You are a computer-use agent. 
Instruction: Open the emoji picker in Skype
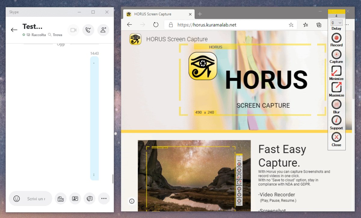(x=17, y=199)
